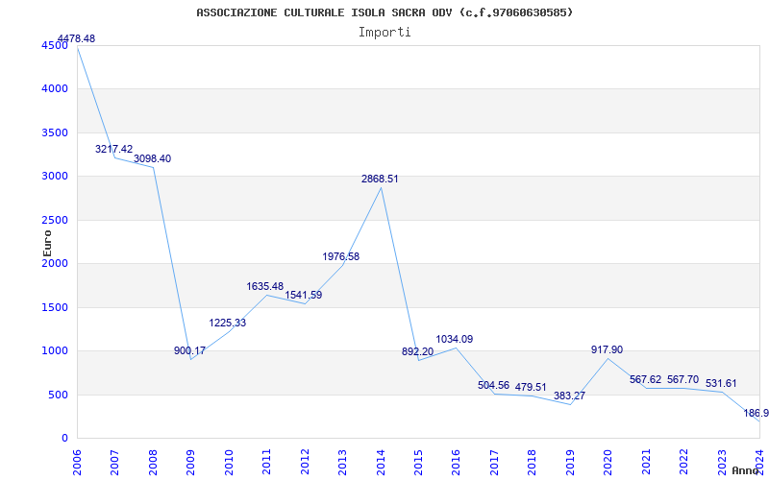This screenshot has width=769, height=480.
Task: Click the 4500 y-axis tick label
Action: tap(55, 45)
